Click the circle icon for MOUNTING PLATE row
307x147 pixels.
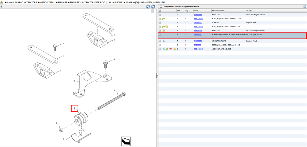160,41
